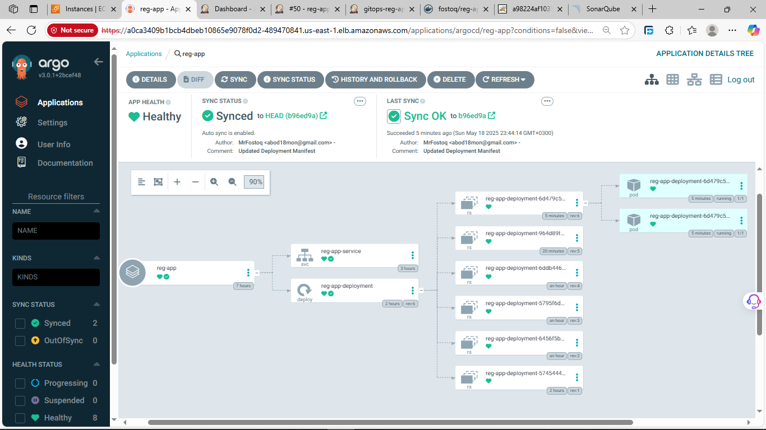Switch to network view icon
This screenshot has height=430, width=766.
coord(694,80)
